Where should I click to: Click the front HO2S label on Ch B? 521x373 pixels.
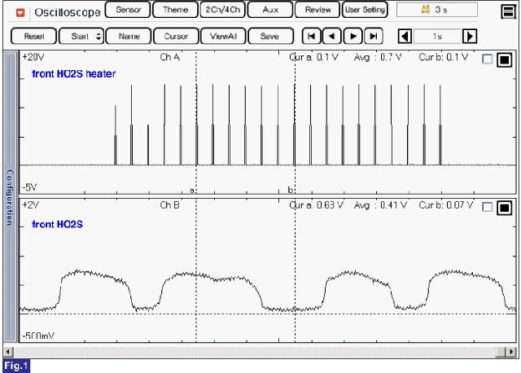(57, 225)
